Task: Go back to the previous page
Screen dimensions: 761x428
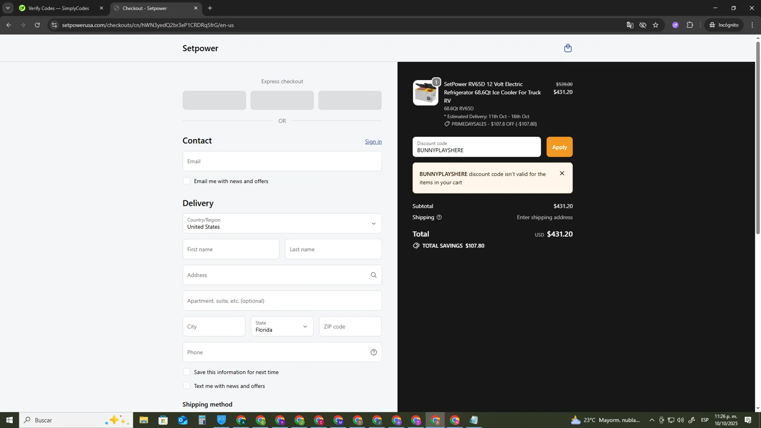Action: tap(9, 25)
